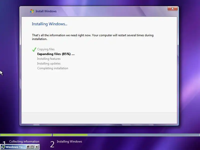Click the 'Completing installation' step
This screenshot has width=200, height=150.
[x=53, y=68]
